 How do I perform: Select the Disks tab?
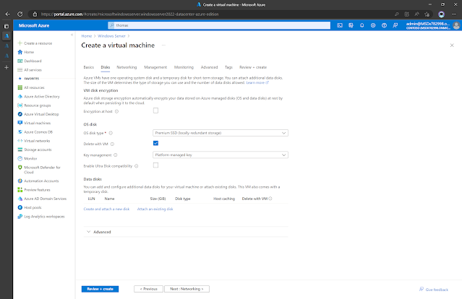pos(105,67)
